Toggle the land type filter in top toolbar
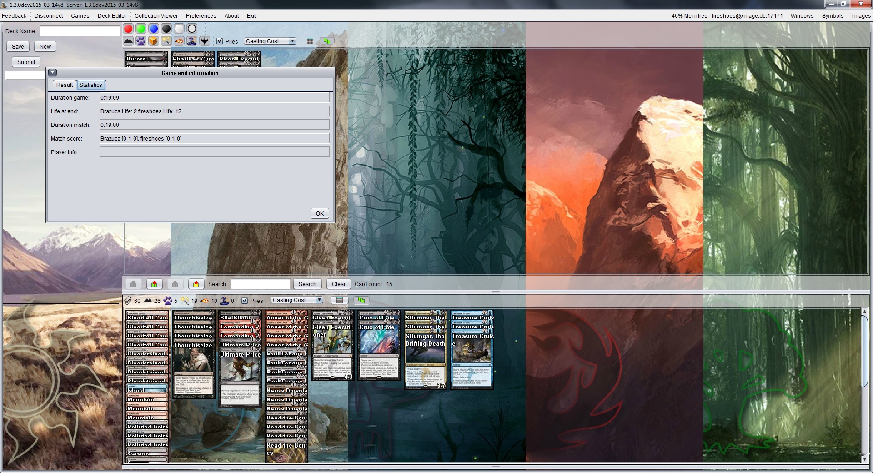 [x=128, y=41]
